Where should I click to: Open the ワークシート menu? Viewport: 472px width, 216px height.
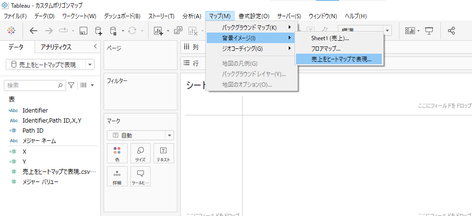[79, 16]
